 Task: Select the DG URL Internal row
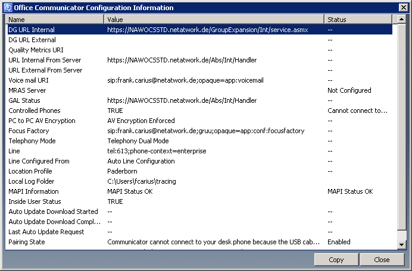click(x=199, y=30)
